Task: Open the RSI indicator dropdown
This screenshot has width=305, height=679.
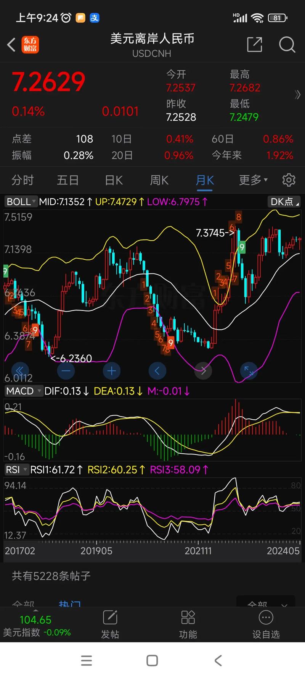Action: click(x=17, y=470)
